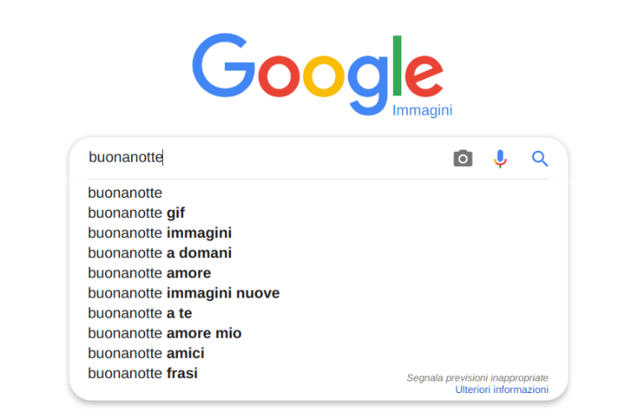Click Segnala previsioni inappropriate link
This screenshot has width=638, height=419.
tap(478, 378)
